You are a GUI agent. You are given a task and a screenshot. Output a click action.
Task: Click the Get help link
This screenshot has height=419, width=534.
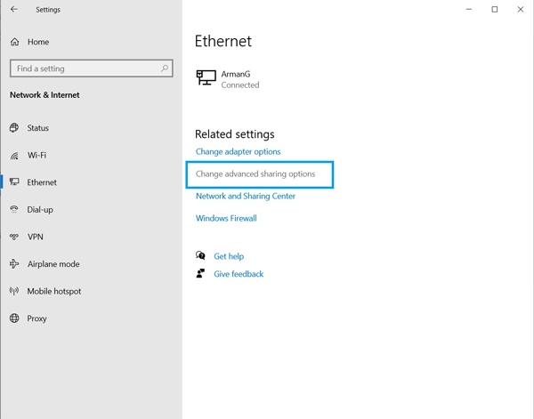pyautogui.click(x=229, y=256)
